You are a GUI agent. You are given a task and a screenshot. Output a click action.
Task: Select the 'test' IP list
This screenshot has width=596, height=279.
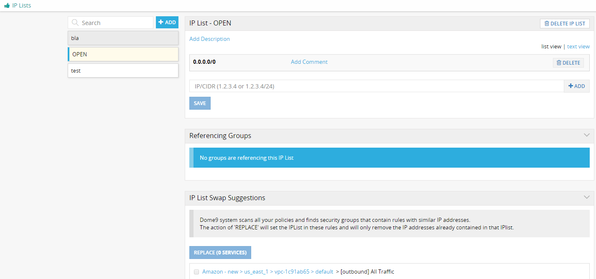123,70
